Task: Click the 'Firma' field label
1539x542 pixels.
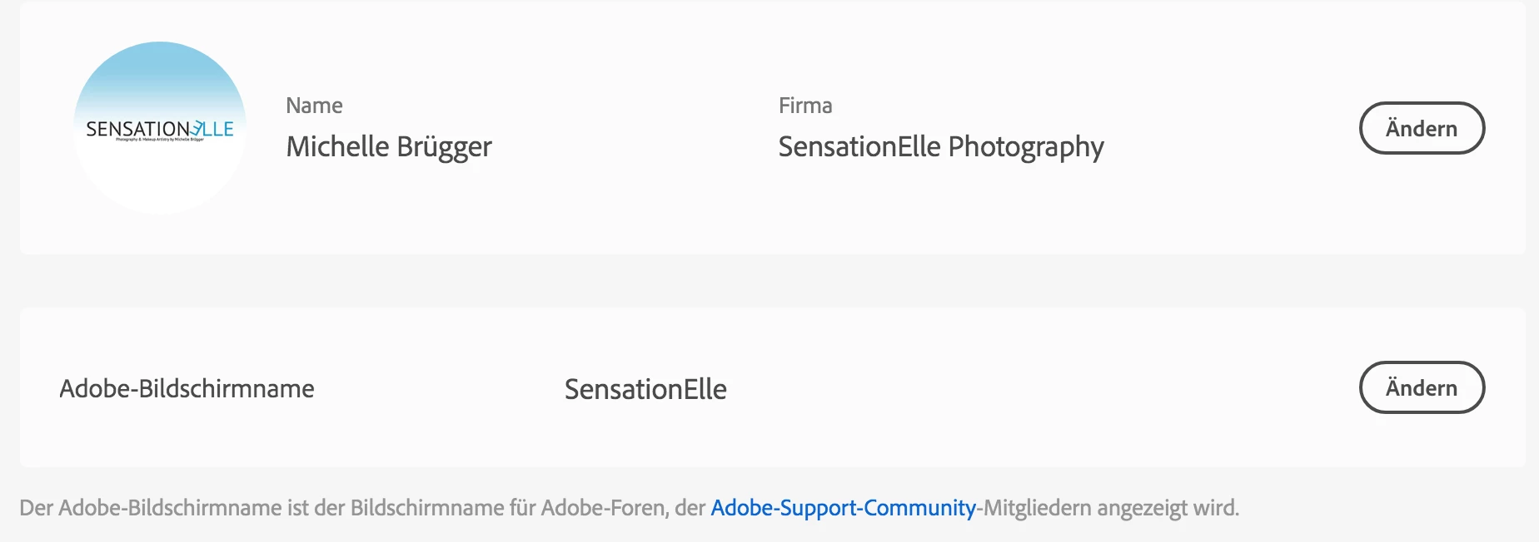Action: (x=804, y=106)
